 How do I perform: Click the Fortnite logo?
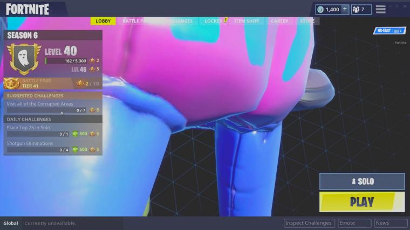tap(28, 9)
